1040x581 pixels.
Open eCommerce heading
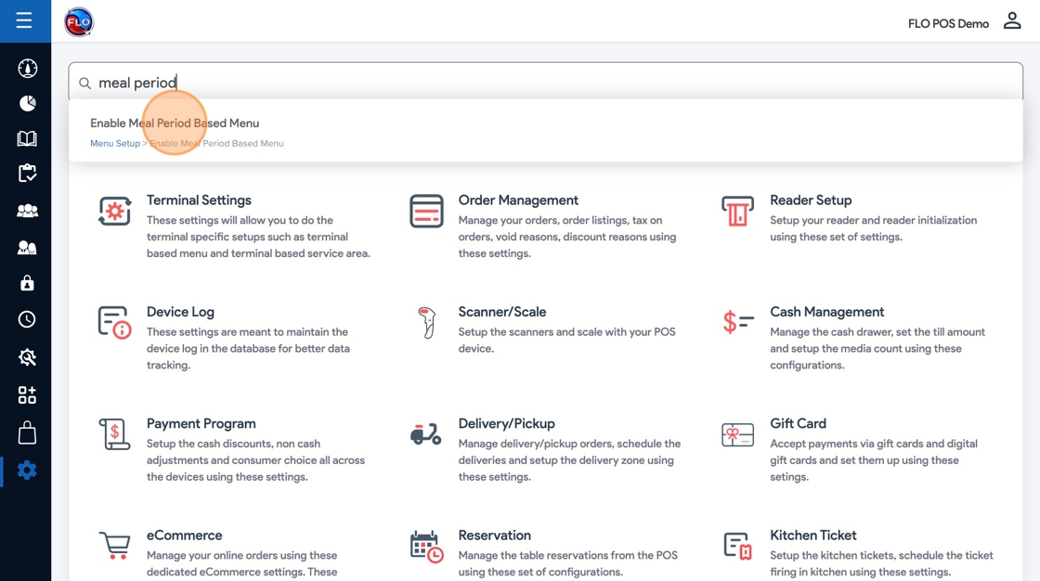point(185,536)
